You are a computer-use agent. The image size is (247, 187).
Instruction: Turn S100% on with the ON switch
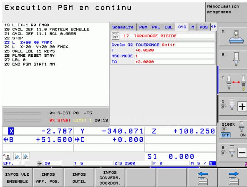[243, 135]
